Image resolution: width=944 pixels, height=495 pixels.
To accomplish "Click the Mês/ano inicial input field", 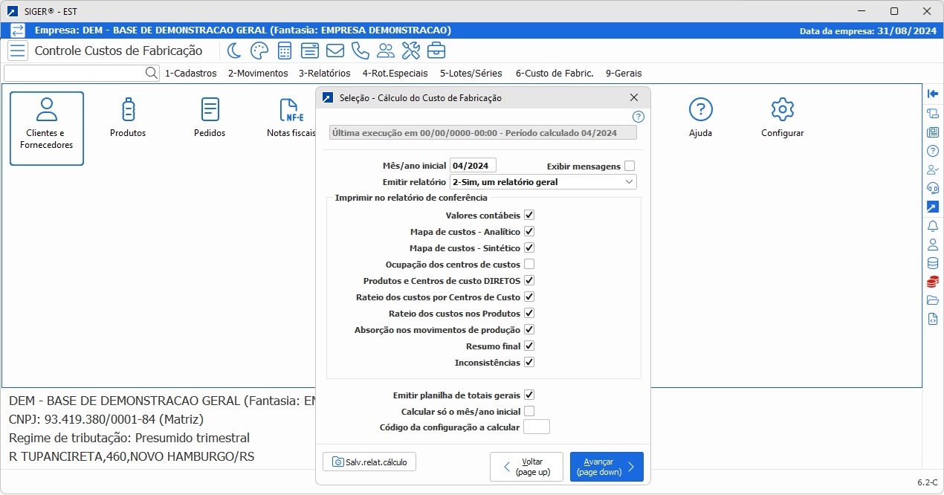I will (473, 166).
